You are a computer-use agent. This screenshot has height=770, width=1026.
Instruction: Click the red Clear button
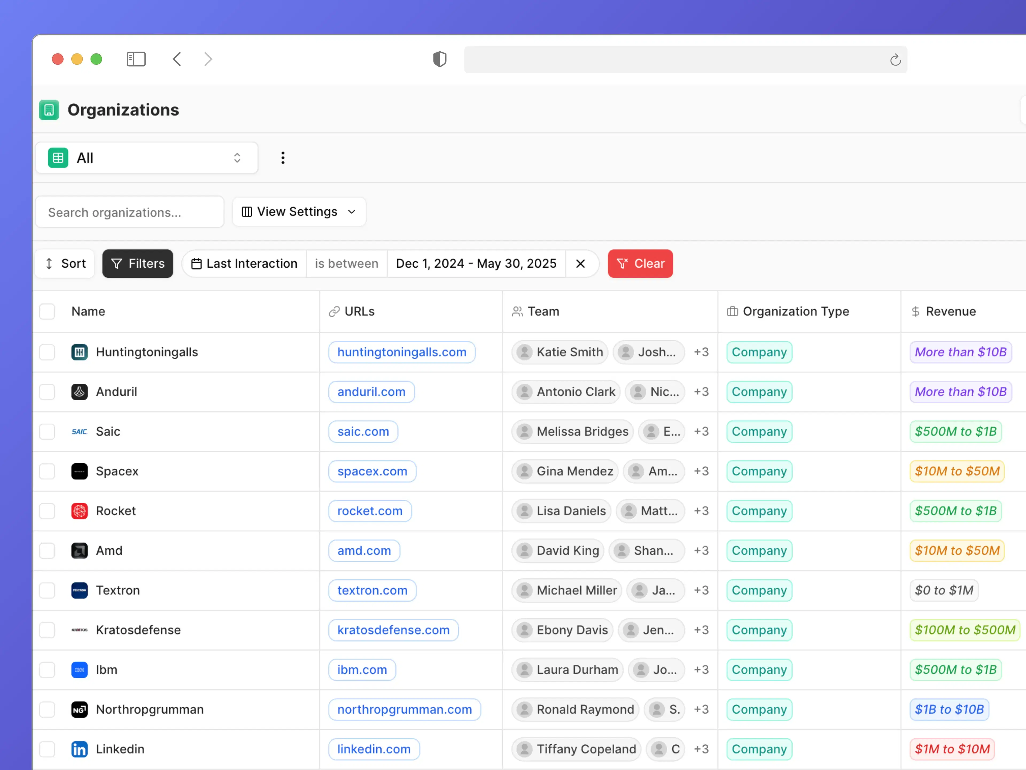click(x=640, y=263)
